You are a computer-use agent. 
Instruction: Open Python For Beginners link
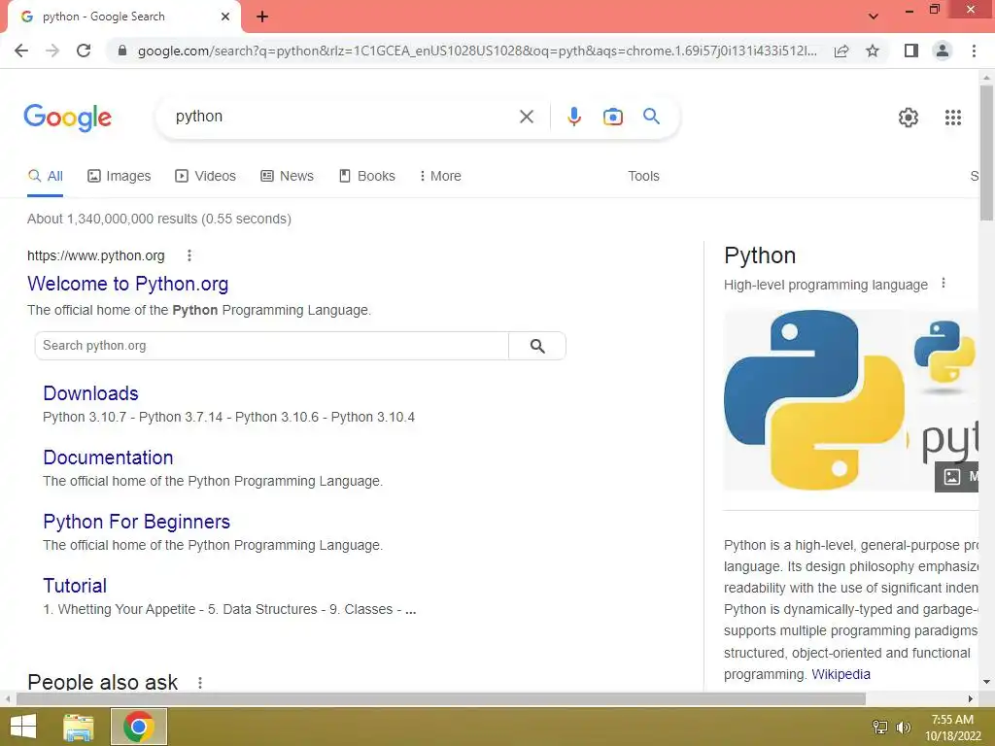click(x=136, y=522)
